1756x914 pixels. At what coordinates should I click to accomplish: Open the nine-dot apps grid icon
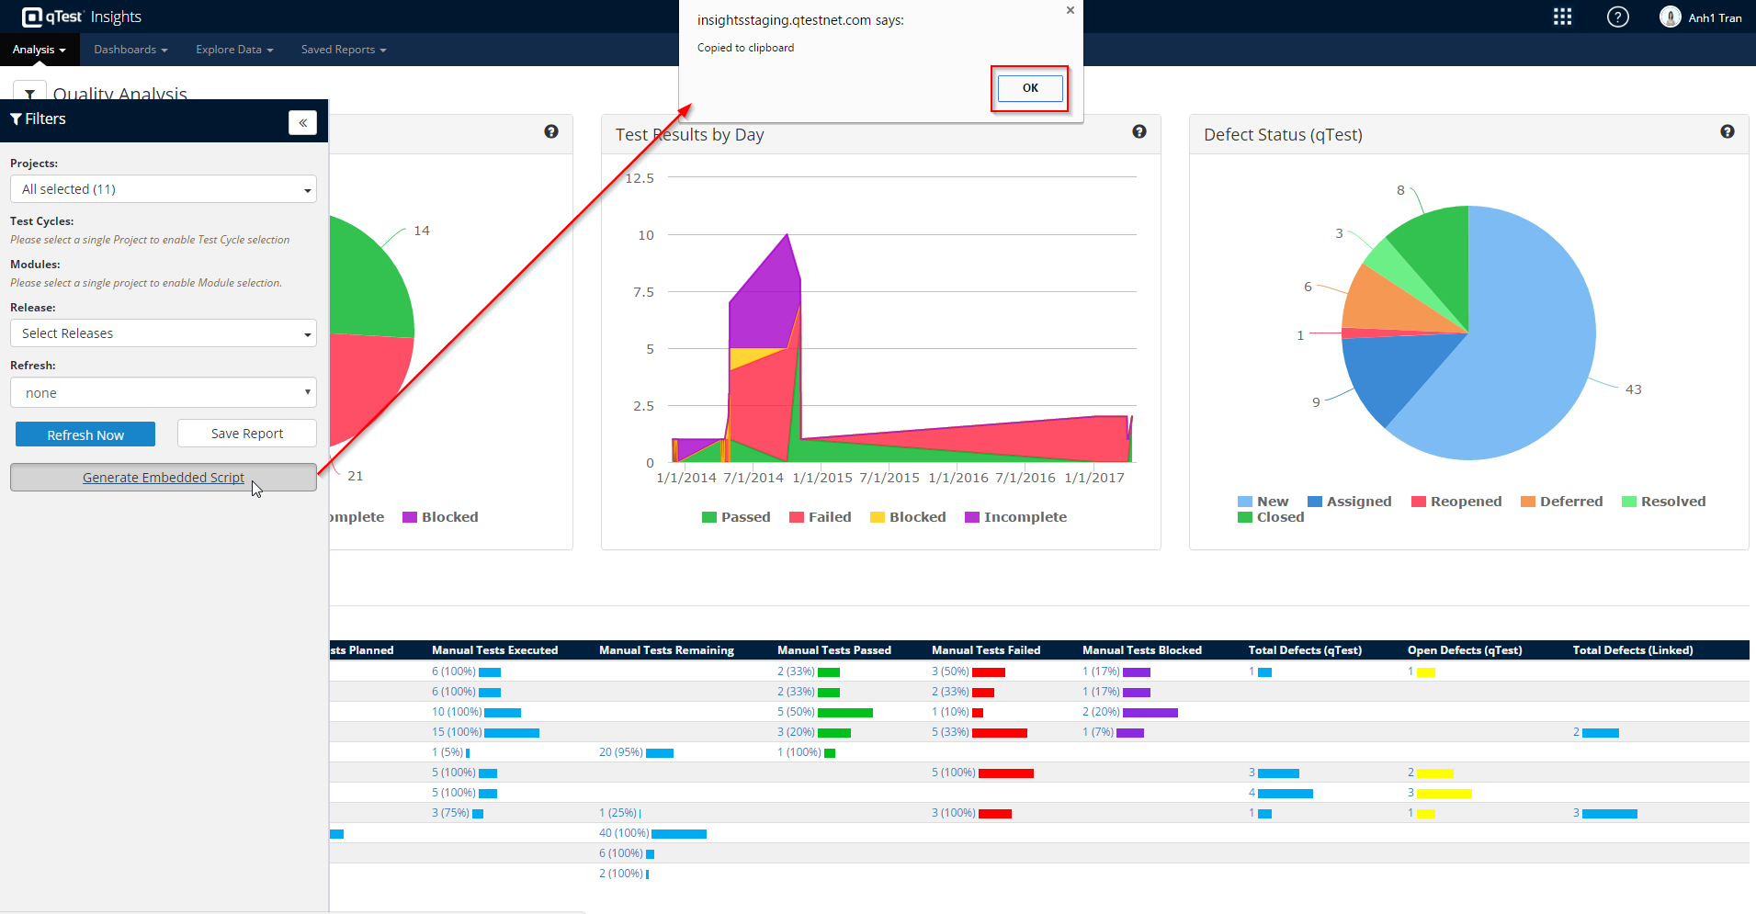click(1562, 17)
